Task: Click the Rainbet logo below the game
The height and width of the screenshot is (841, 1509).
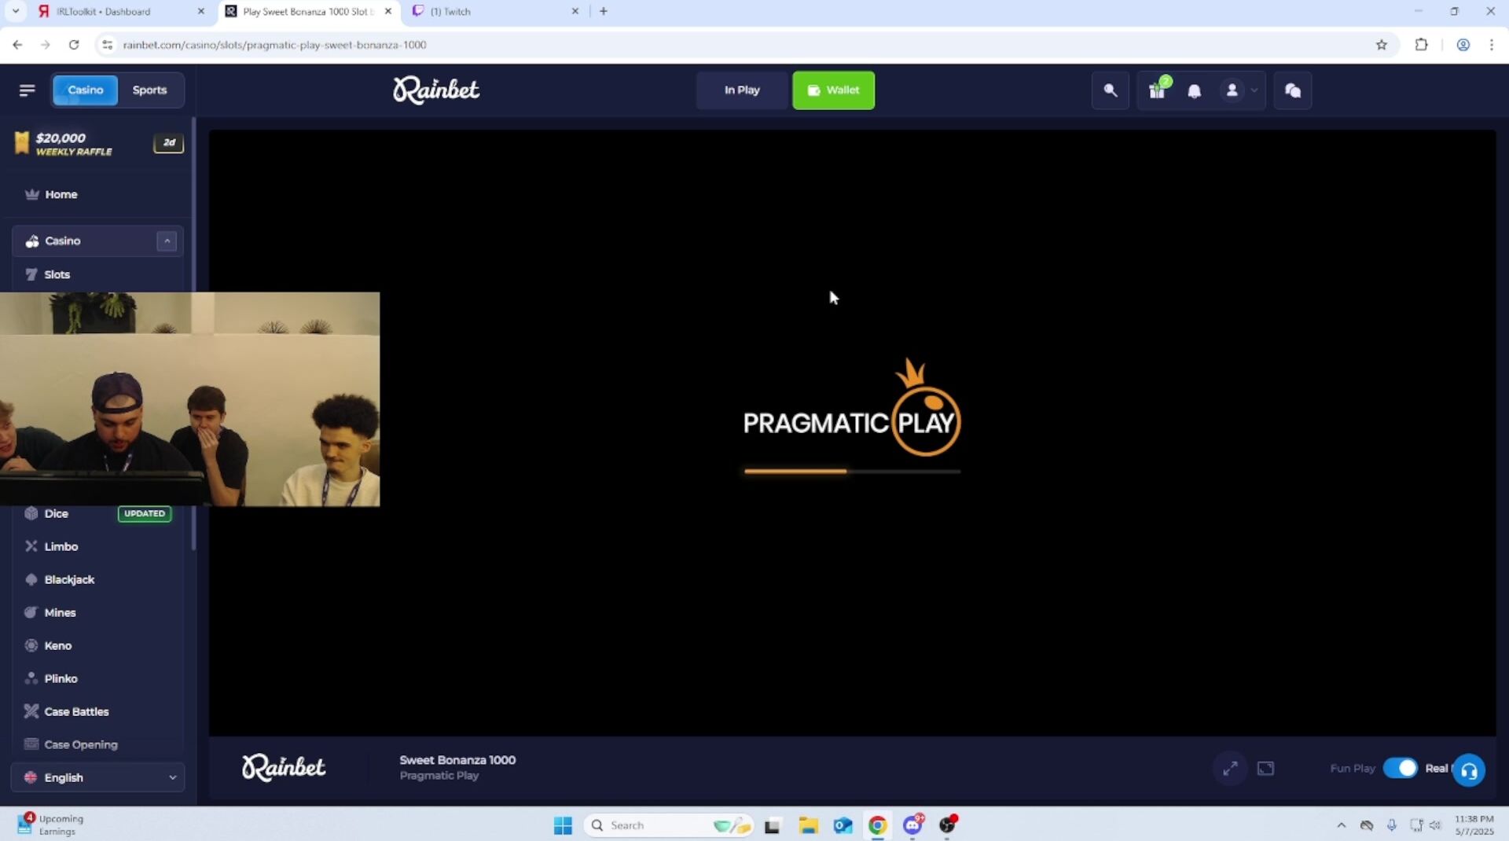Action: [x=284, y=768]
